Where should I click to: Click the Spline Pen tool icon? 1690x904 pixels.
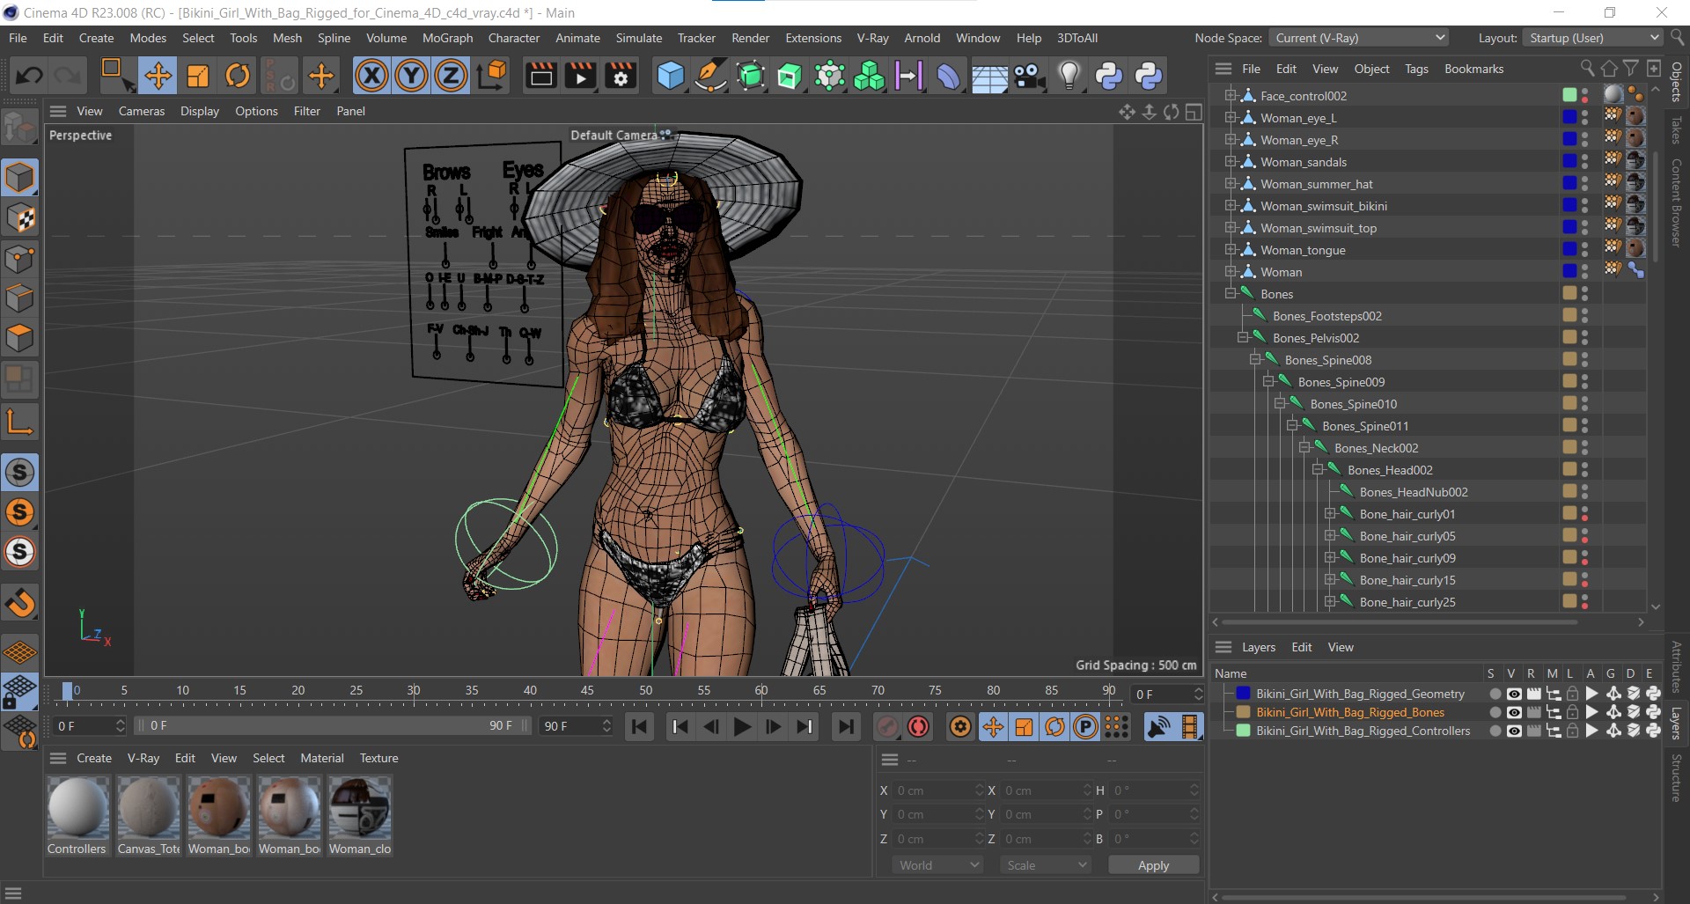709,76
